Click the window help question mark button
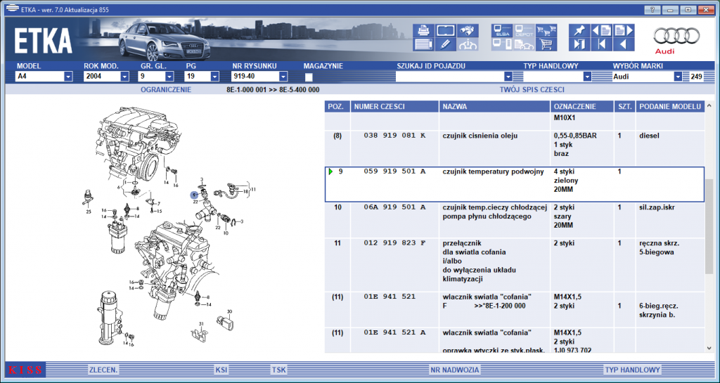720x383 pixels. [652, 9]
